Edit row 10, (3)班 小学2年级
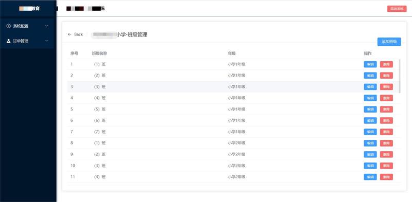The height and width of the screenshot is (202, 412). 370,166
